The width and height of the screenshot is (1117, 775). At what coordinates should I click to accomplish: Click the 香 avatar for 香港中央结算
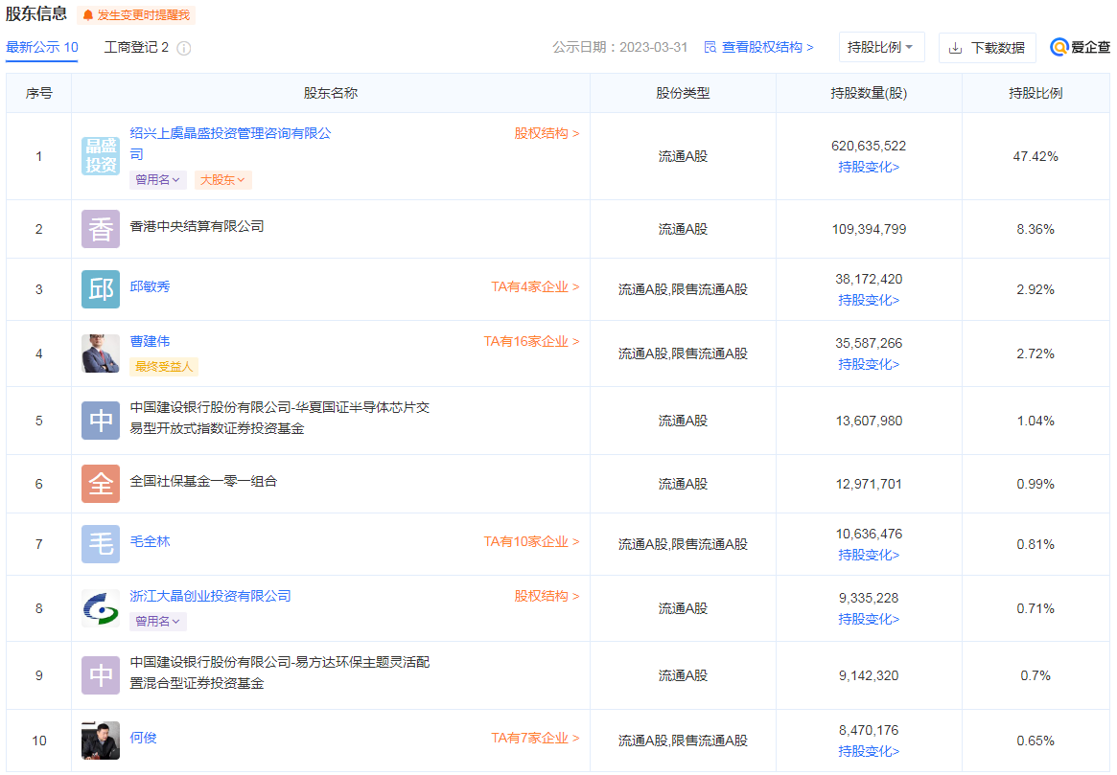pos(101,229)
